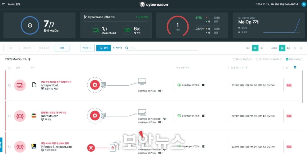The image size is (307, 154).
Task: Click notepad.bat endpoint status icon
Action: pyautogui.click(x=20, y=85)
